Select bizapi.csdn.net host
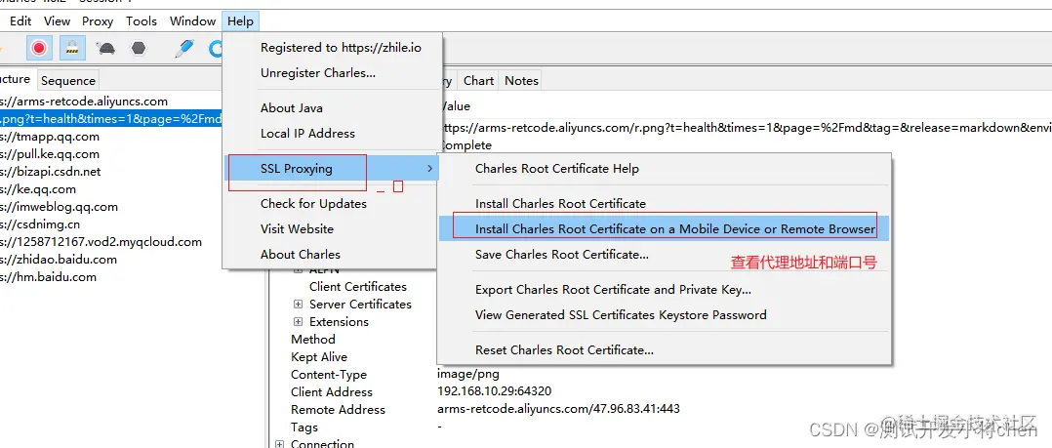The width and height of the screenshot is (1052, 448). 51,171
